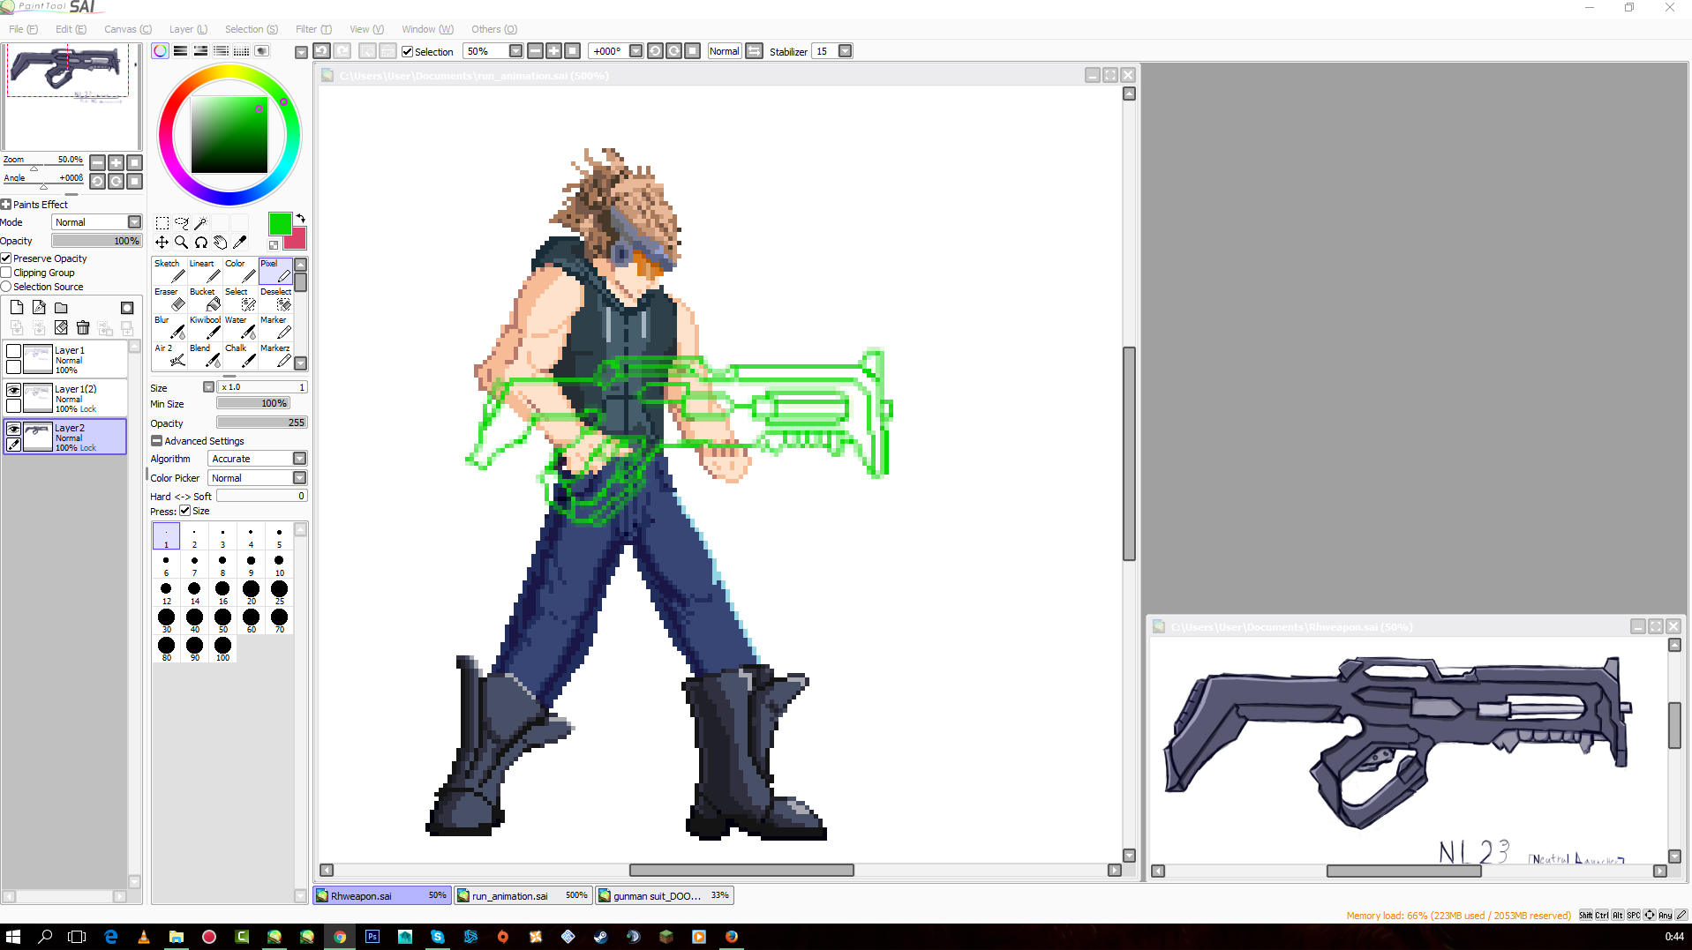Select brush size preset 100
This screenshot has width=1692, height=950.
click(222, 649)
